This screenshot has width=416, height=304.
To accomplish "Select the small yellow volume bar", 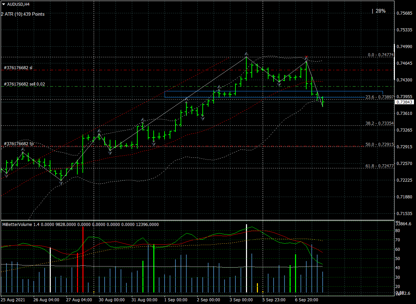I will [x=257, y=288].
